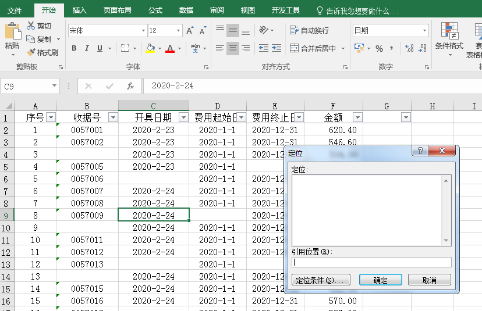The height and width of the screenshot is (311, 482).
Task: Open the 文件 tab
Action: pos(15,10)
